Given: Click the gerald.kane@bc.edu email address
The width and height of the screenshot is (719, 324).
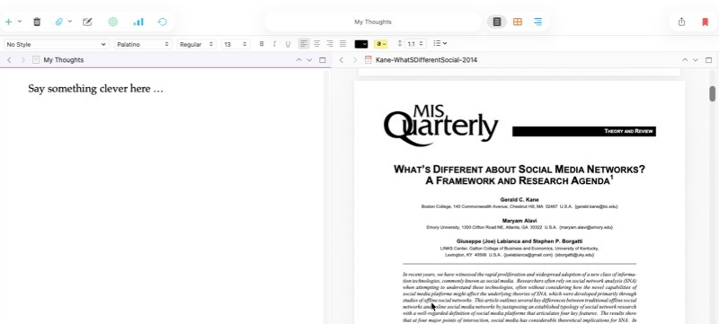Looking at the screenshot, I should click(x=596, y=206).
